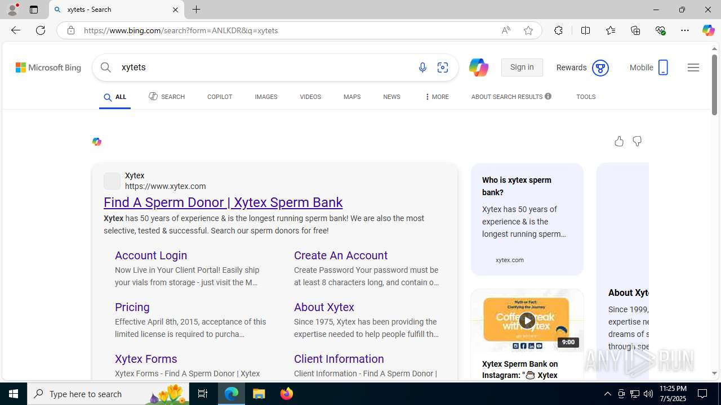The width and height of the screenshot is (721, 405).
Task: Open the Extensions puzzle icon
Action: (x=558, y=30)
